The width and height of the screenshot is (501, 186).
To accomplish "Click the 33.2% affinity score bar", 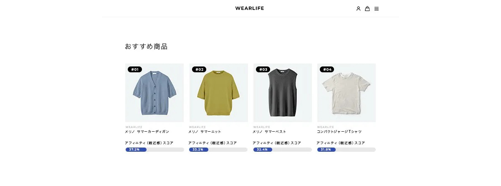I will (219, 150).
